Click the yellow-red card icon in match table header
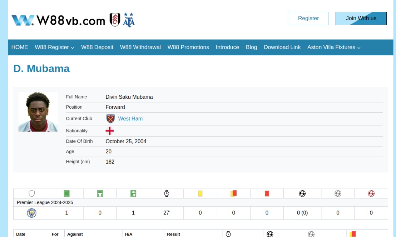 (x=353, y=234)
